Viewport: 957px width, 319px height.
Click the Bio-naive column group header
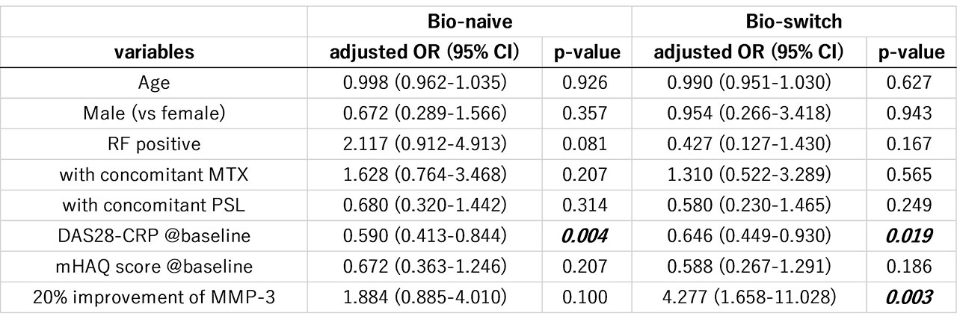click(x=471, y=22)
